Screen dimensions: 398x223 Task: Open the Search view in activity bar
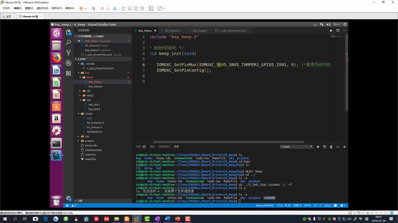68,42
